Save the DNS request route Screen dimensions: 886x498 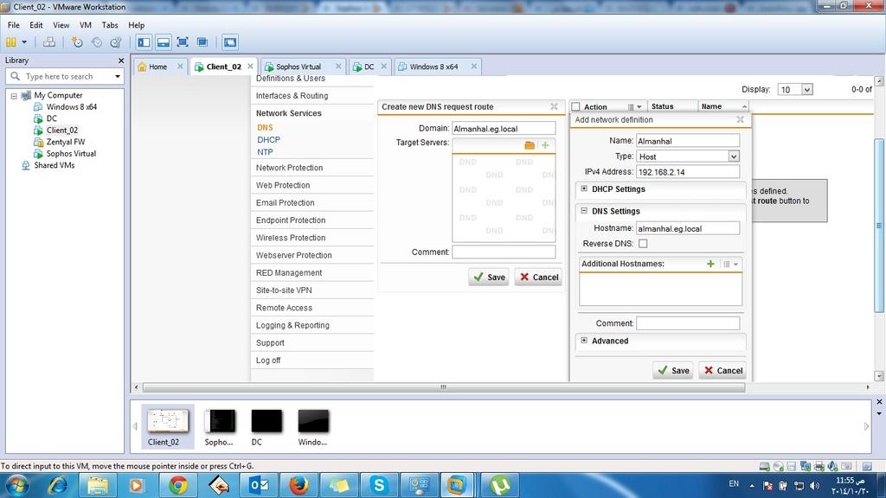[489, 278]
